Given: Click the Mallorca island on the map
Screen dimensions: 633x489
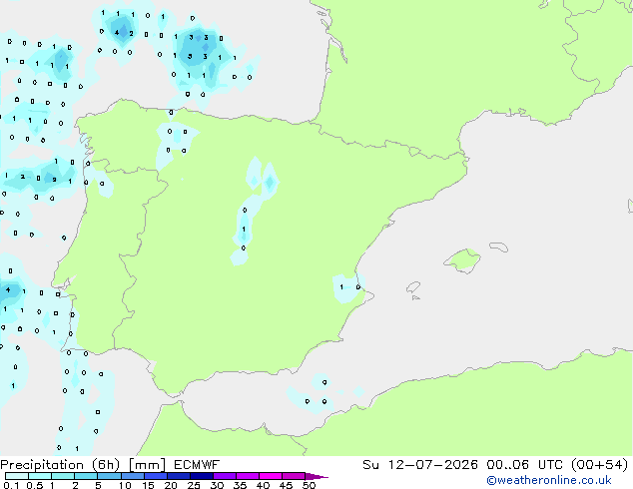Looking at the screenshot, I should tap(462, 260).
